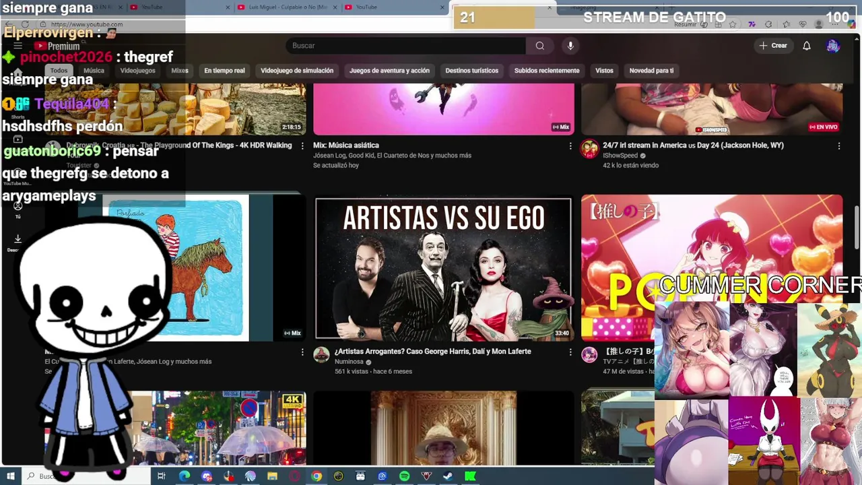This screenshot has width=862, height=485.
Task: Select the Videojuegos filter chip
Action: click(137, 71)
